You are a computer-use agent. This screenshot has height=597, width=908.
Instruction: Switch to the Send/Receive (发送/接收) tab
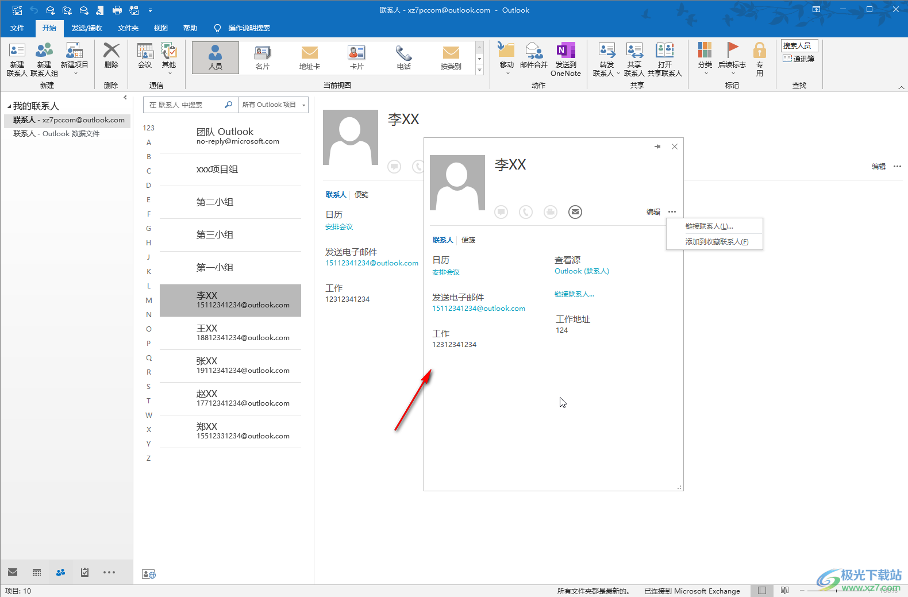pyautogui.click(x=87, y=28)
